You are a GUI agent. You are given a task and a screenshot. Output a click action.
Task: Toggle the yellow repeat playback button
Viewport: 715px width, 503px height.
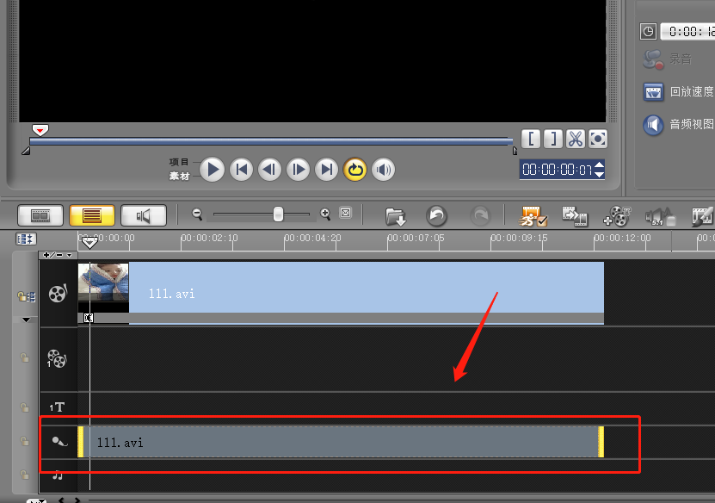point(354,170)
